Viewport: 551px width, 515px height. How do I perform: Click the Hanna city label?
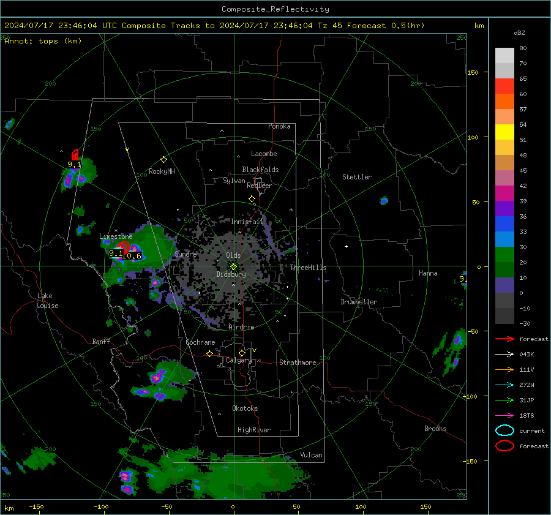[x=428, y=273]
